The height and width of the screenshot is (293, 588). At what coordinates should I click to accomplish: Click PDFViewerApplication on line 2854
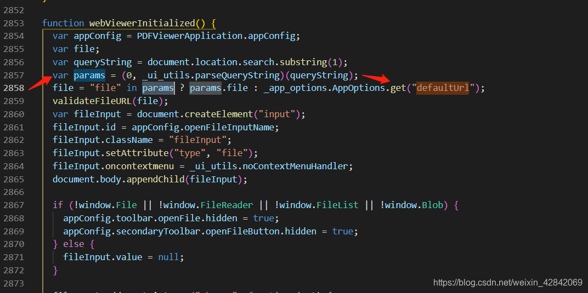tap(190, 36)
